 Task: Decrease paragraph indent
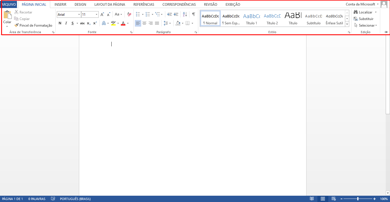[x=170, y=14]
